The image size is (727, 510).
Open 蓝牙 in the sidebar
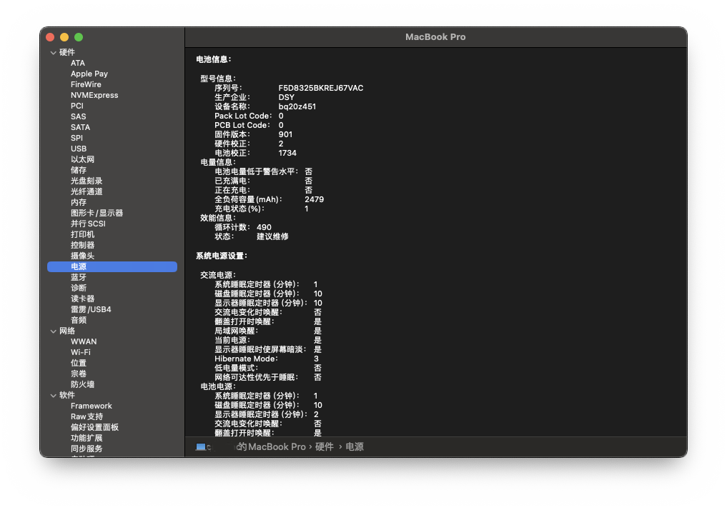pyautogui.click(x=79, y=277)
